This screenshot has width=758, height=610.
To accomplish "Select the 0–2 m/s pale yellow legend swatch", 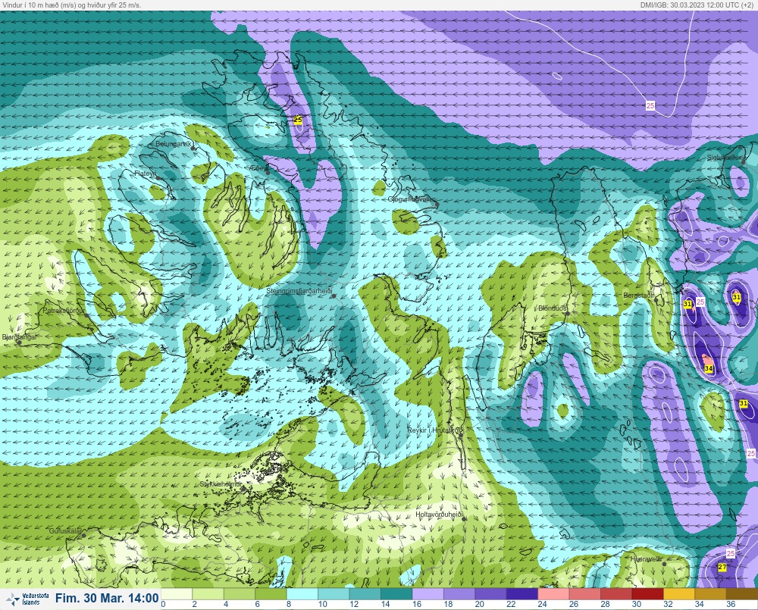I will coord(177,593).
